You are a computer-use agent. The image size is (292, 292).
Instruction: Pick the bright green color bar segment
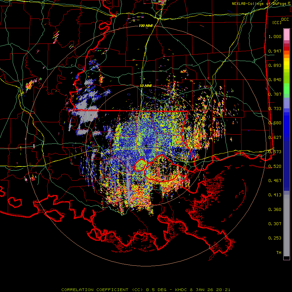point(286,89)
